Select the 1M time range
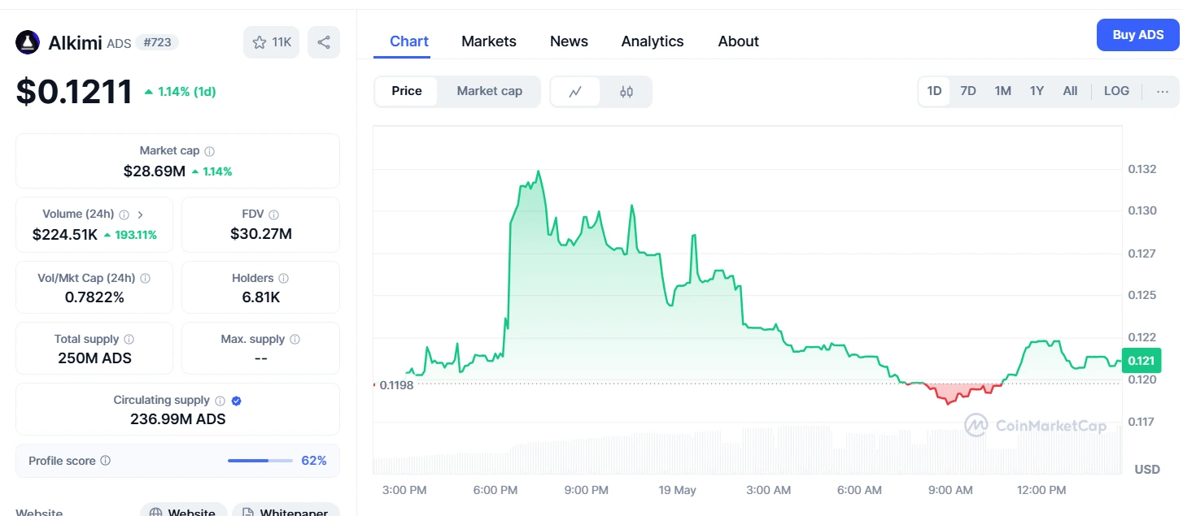Viewport: 1183px width, 516px height. pyautogui.click(x=1002, y=91)
